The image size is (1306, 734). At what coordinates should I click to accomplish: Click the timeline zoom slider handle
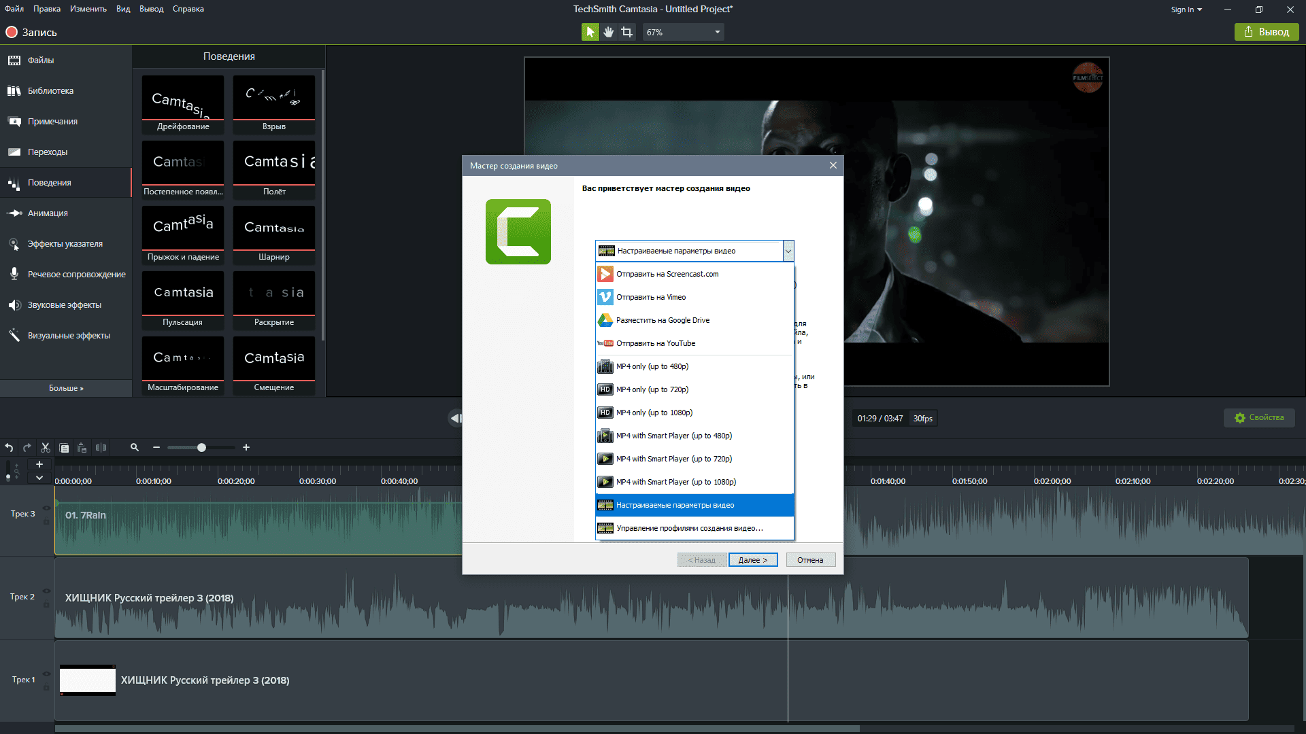point(201,447)
